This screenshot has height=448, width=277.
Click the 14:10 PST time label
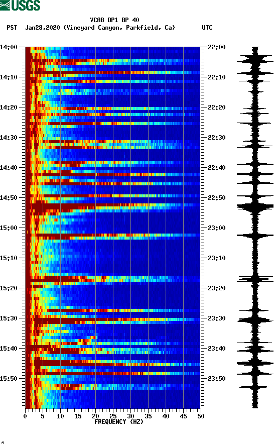(9, 77)
